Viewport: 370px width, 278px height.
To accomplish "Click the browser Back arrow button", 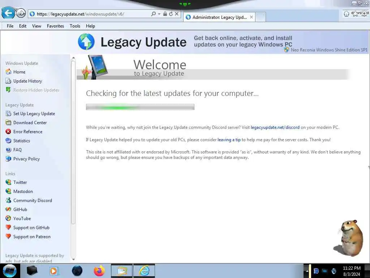I will tap(8, 13).
